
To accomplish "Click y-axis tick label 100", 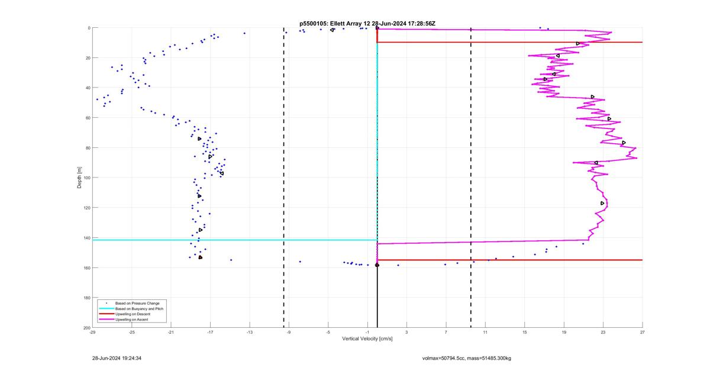I will coord(86,177).
